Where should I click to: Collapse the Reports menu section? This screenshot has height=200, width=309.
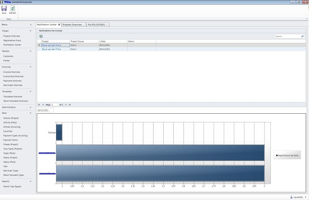(x=30, y=181)
